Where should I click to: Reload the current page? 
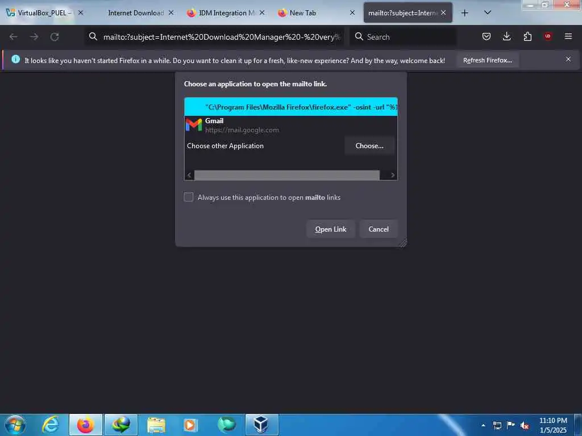[x=55, y=37]
